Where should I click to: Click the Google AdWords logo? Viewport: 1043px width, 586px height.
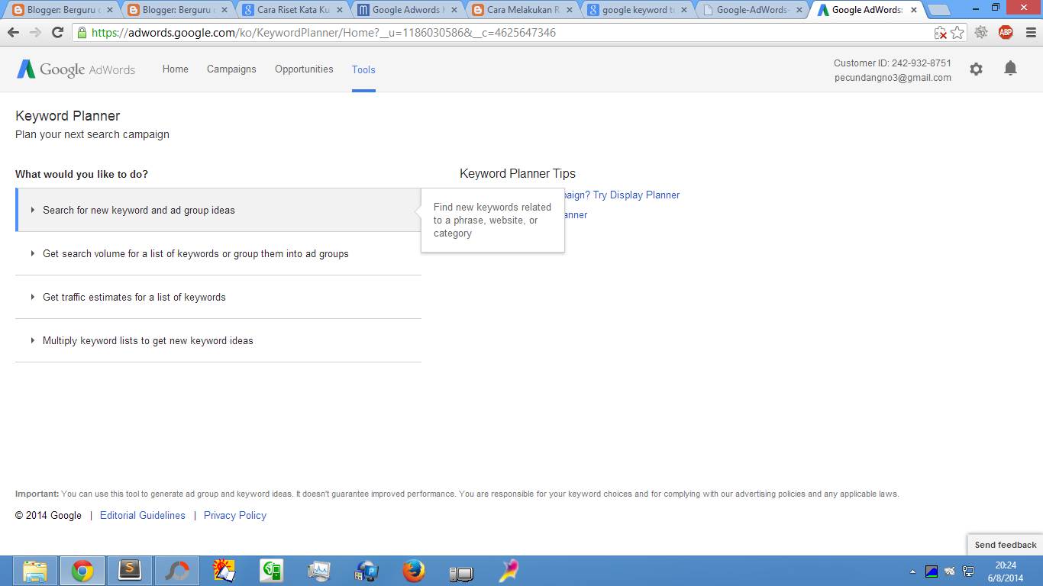[76, 69]
